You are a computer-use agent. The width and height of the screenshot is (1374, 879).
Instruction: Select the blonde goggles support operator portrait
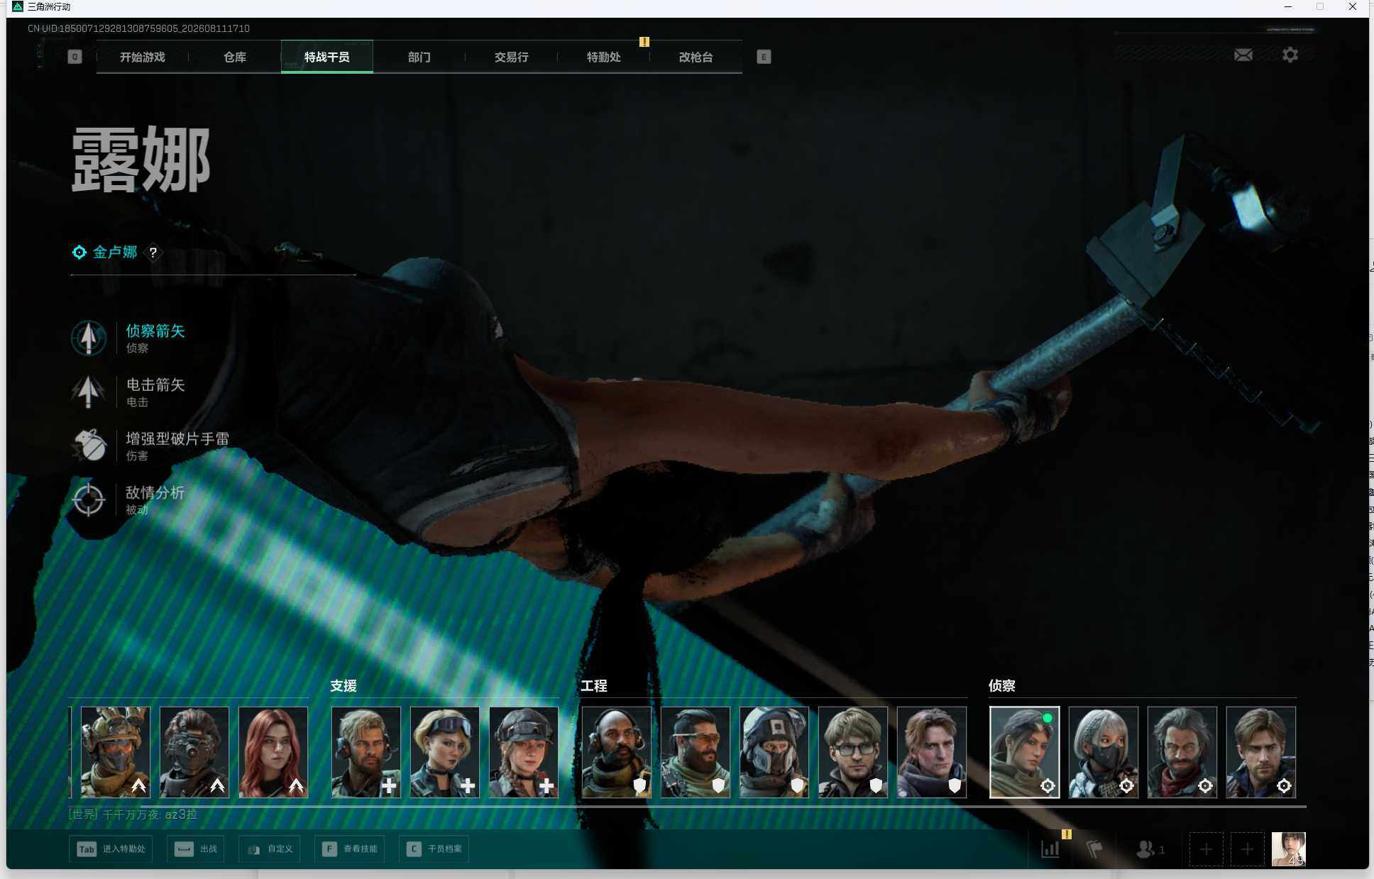point(445,752)
